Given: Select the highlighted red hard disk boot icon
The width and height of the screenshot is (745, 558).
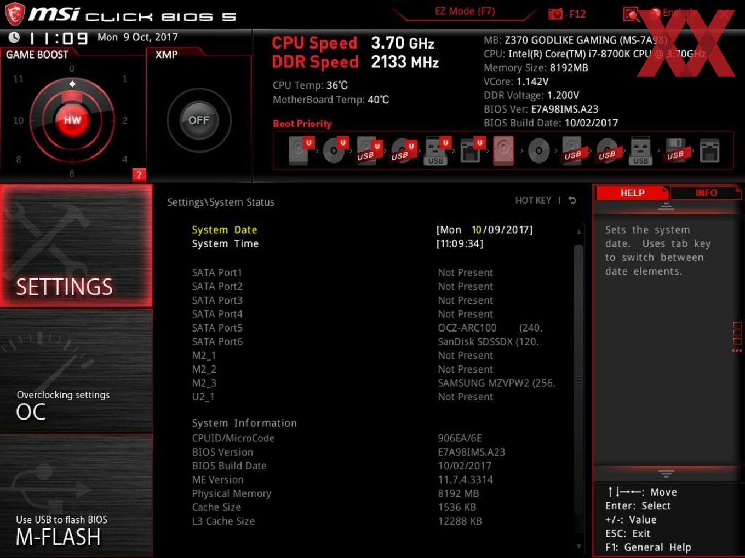Looking at the screenshot, I should tap(503, 150).
